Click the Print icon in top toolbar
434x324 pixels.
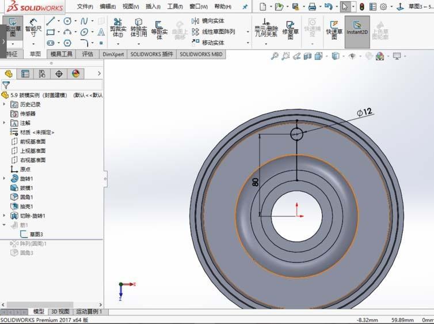click(x=312, y=7)
